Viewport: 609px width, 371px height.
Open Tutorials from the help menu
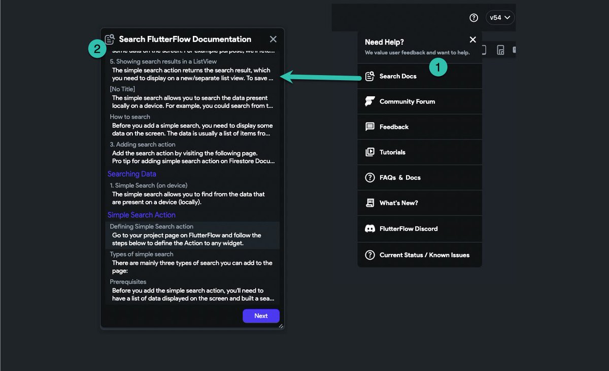[420, 152]
